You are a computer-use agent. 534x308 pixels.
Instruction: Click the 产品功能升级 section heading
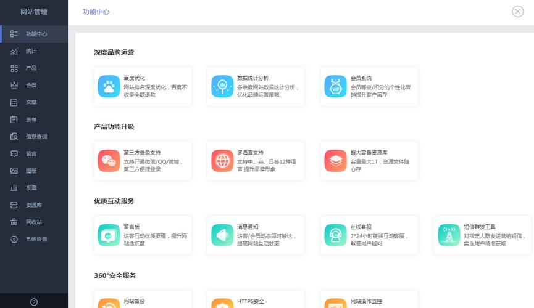click(114, 127)
